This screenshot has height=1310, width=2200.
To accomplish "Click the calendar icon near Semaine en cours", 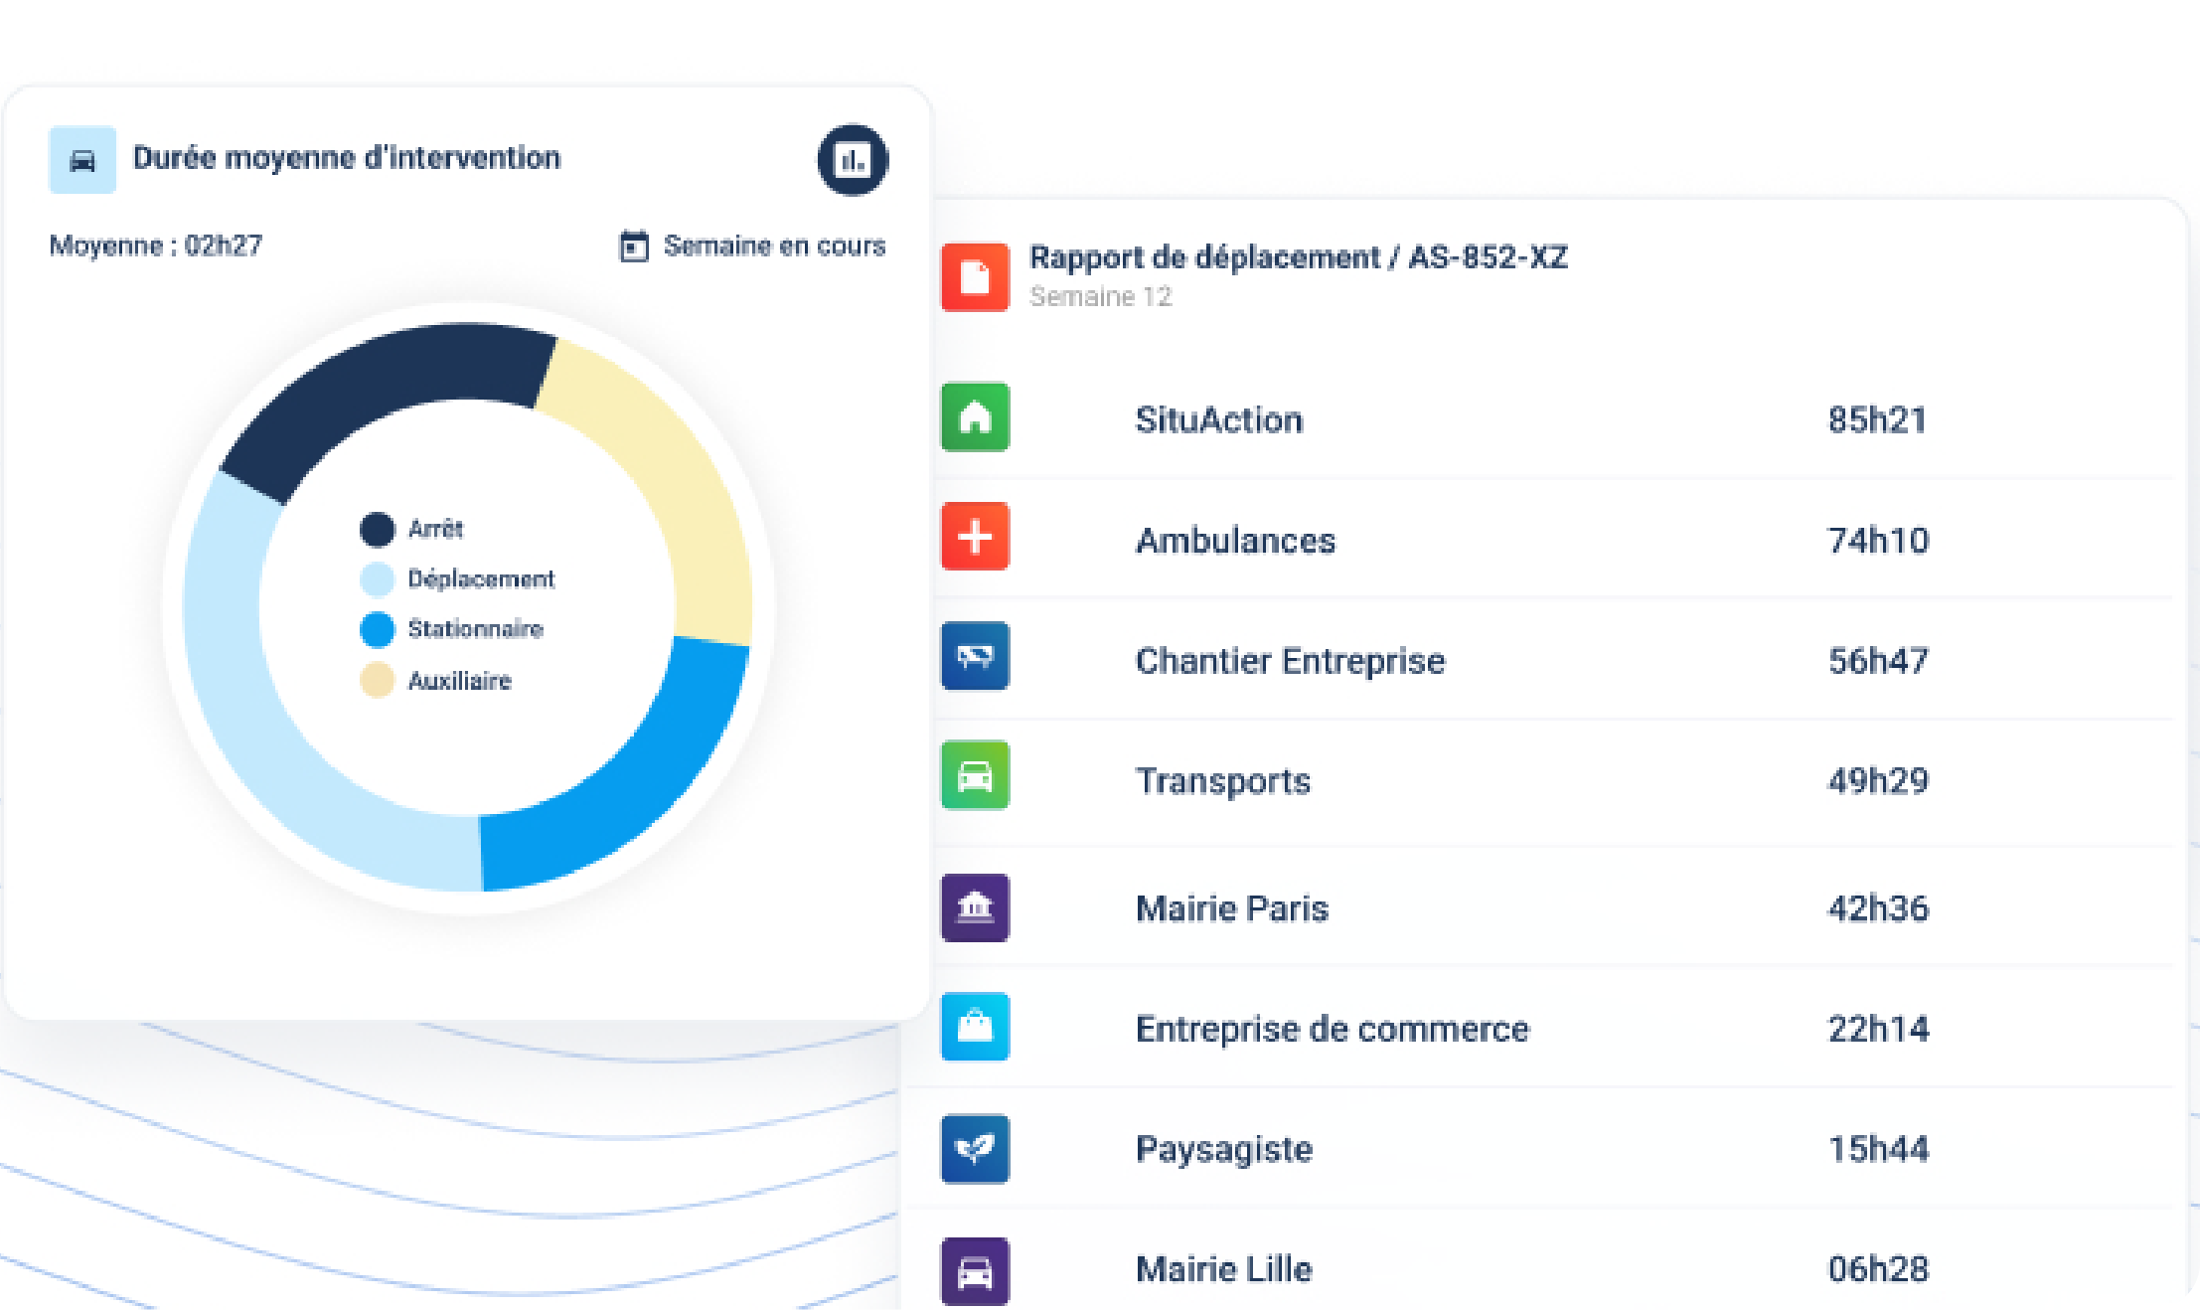I will (633, 246).
